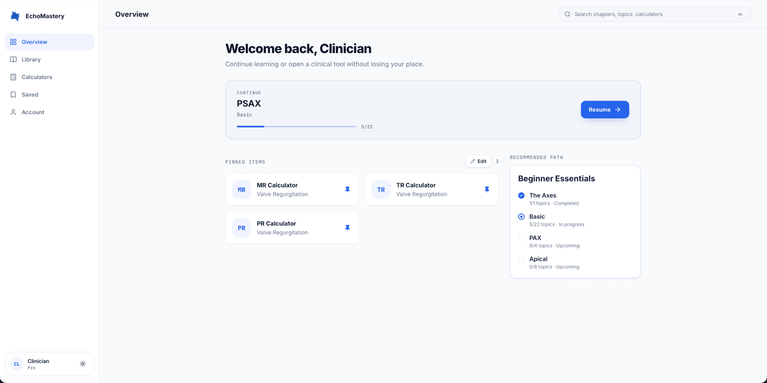Image resolution: width=767 pixels, height=383 pixels.
Task: Open the PR Calculator card title
Action: point(277,224)
